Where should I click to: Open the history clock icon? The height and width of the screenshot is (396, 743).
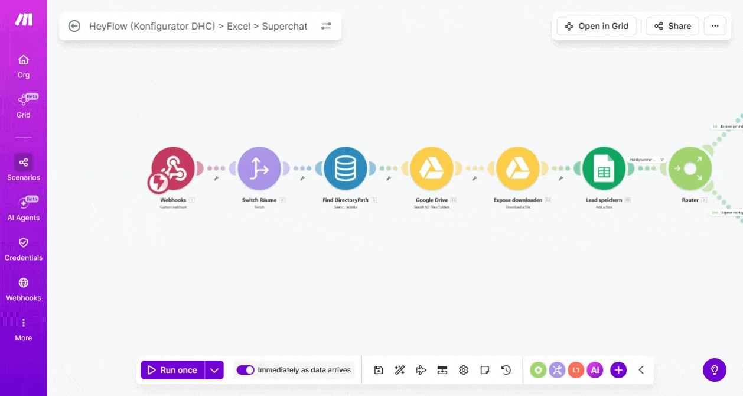coord(506,370)
